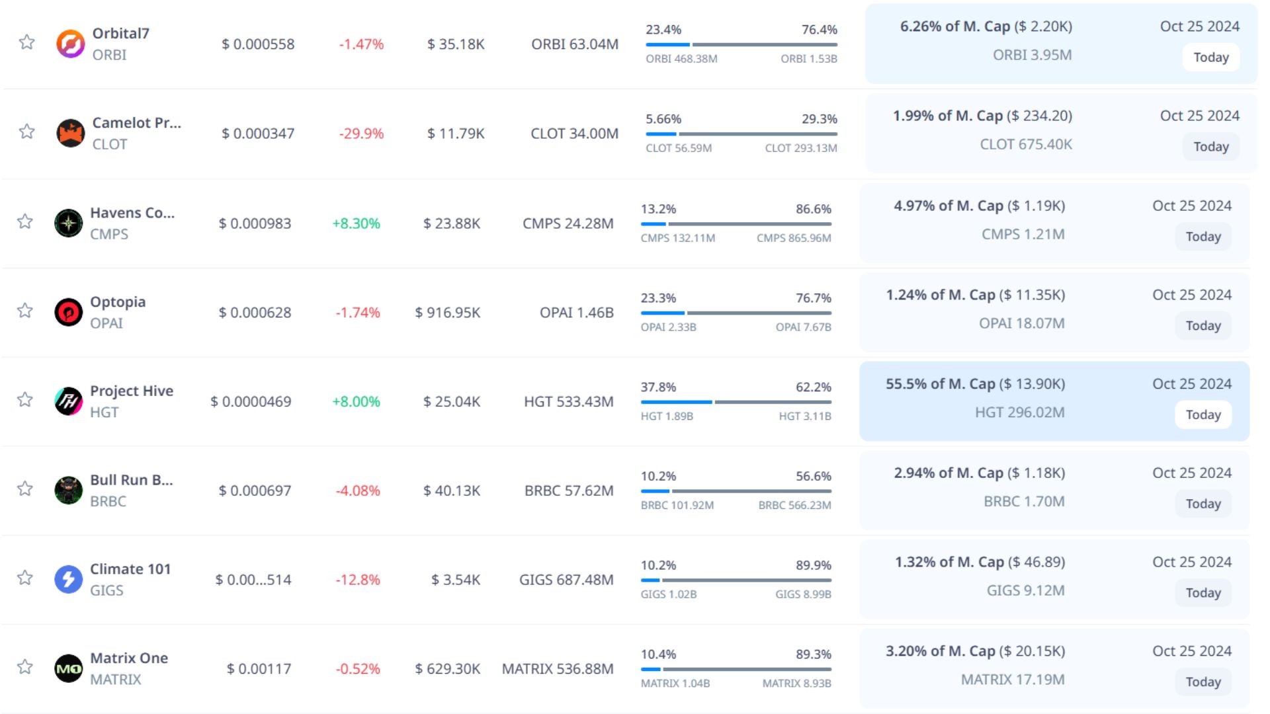Add Climate 101 to watchlist star
The height and width of the screenshot is (714, 1270).
[x=25, y=577]
